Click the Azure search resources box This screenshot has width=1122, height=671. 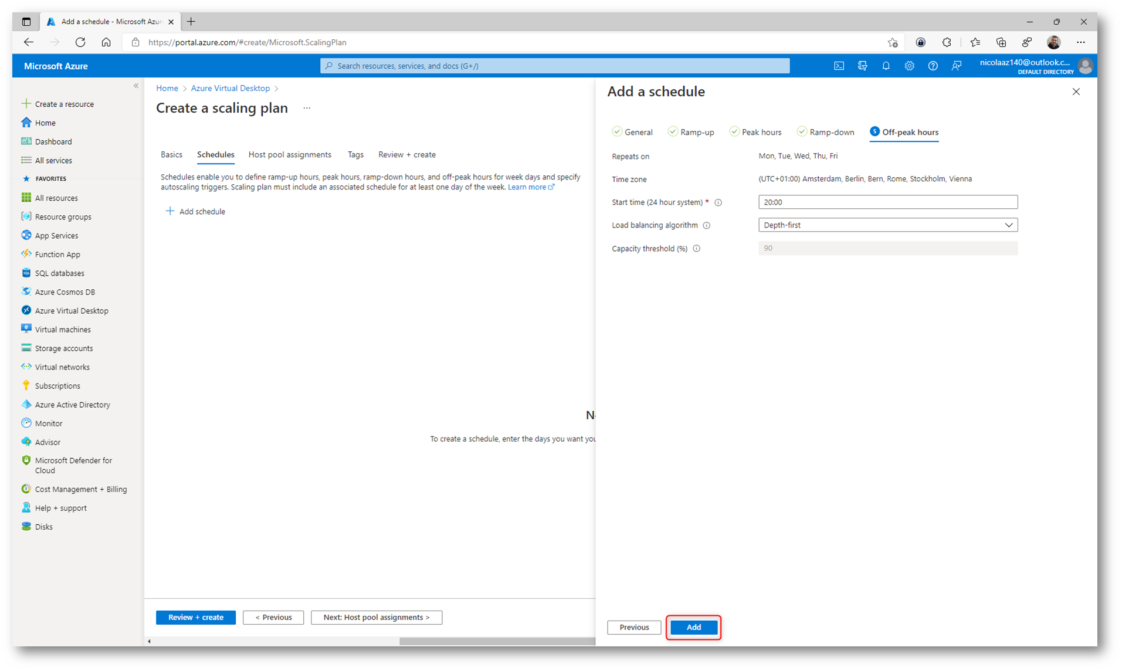pos(555,66)
